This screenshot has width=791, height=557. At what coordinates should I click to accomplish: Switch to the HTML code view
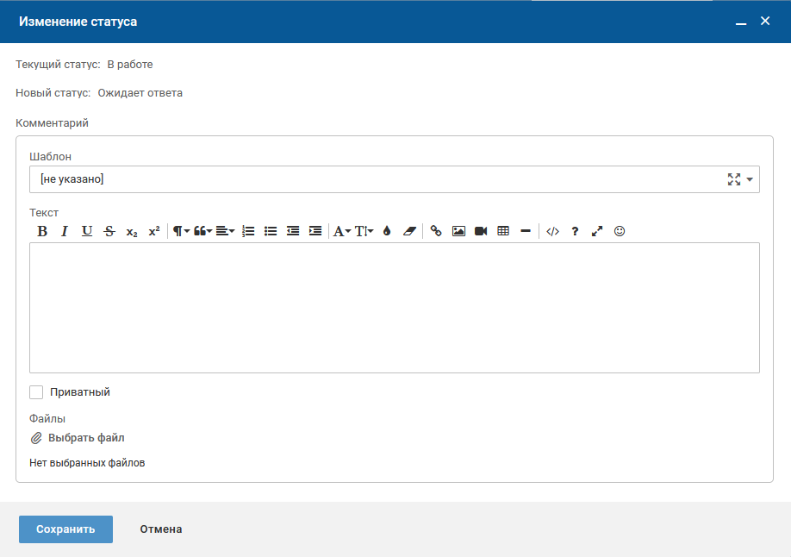point(552,231)
